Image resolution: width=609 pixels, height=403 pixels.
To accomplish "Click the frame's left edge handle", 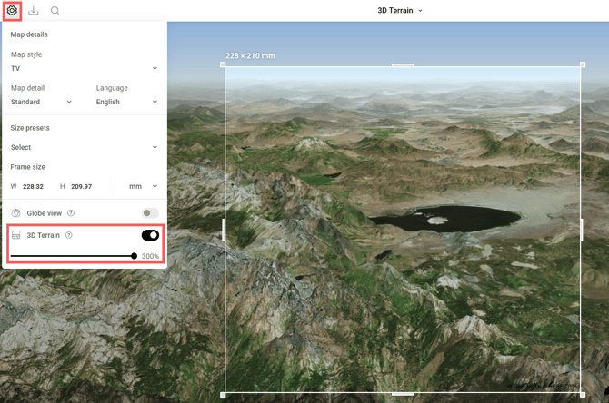I will coord(224,230).
